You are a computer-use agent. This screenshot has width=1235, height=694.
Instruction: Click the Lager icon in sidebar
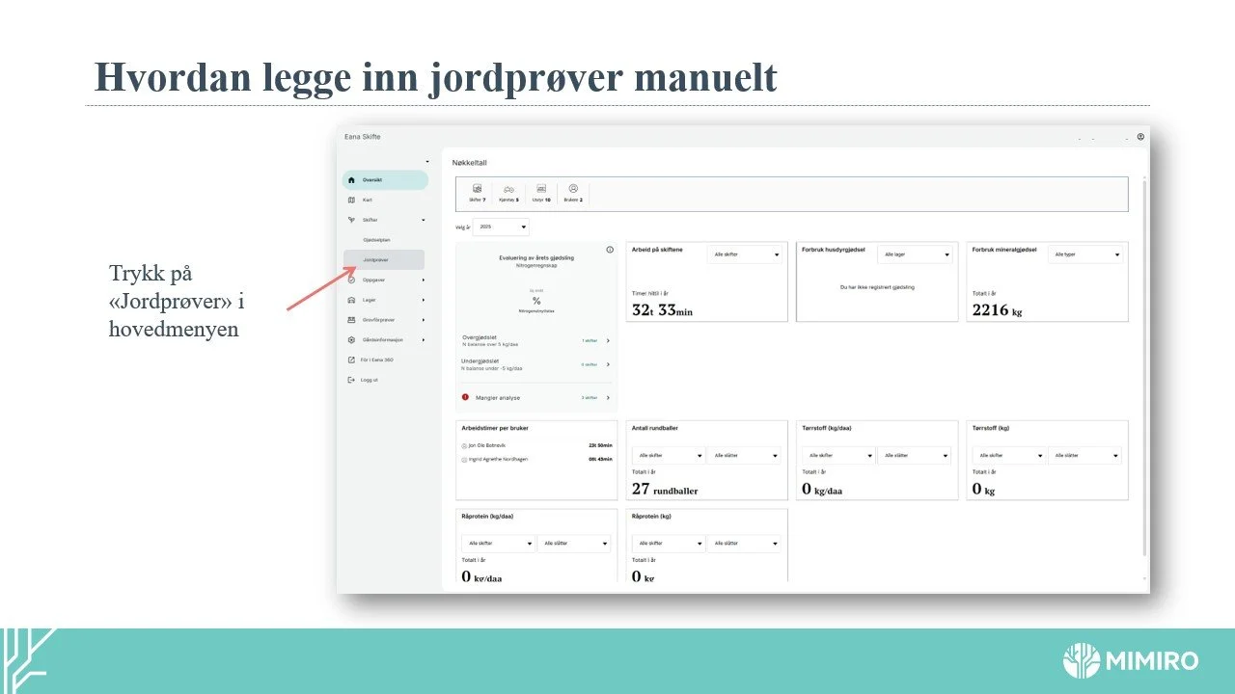point(351,300)
